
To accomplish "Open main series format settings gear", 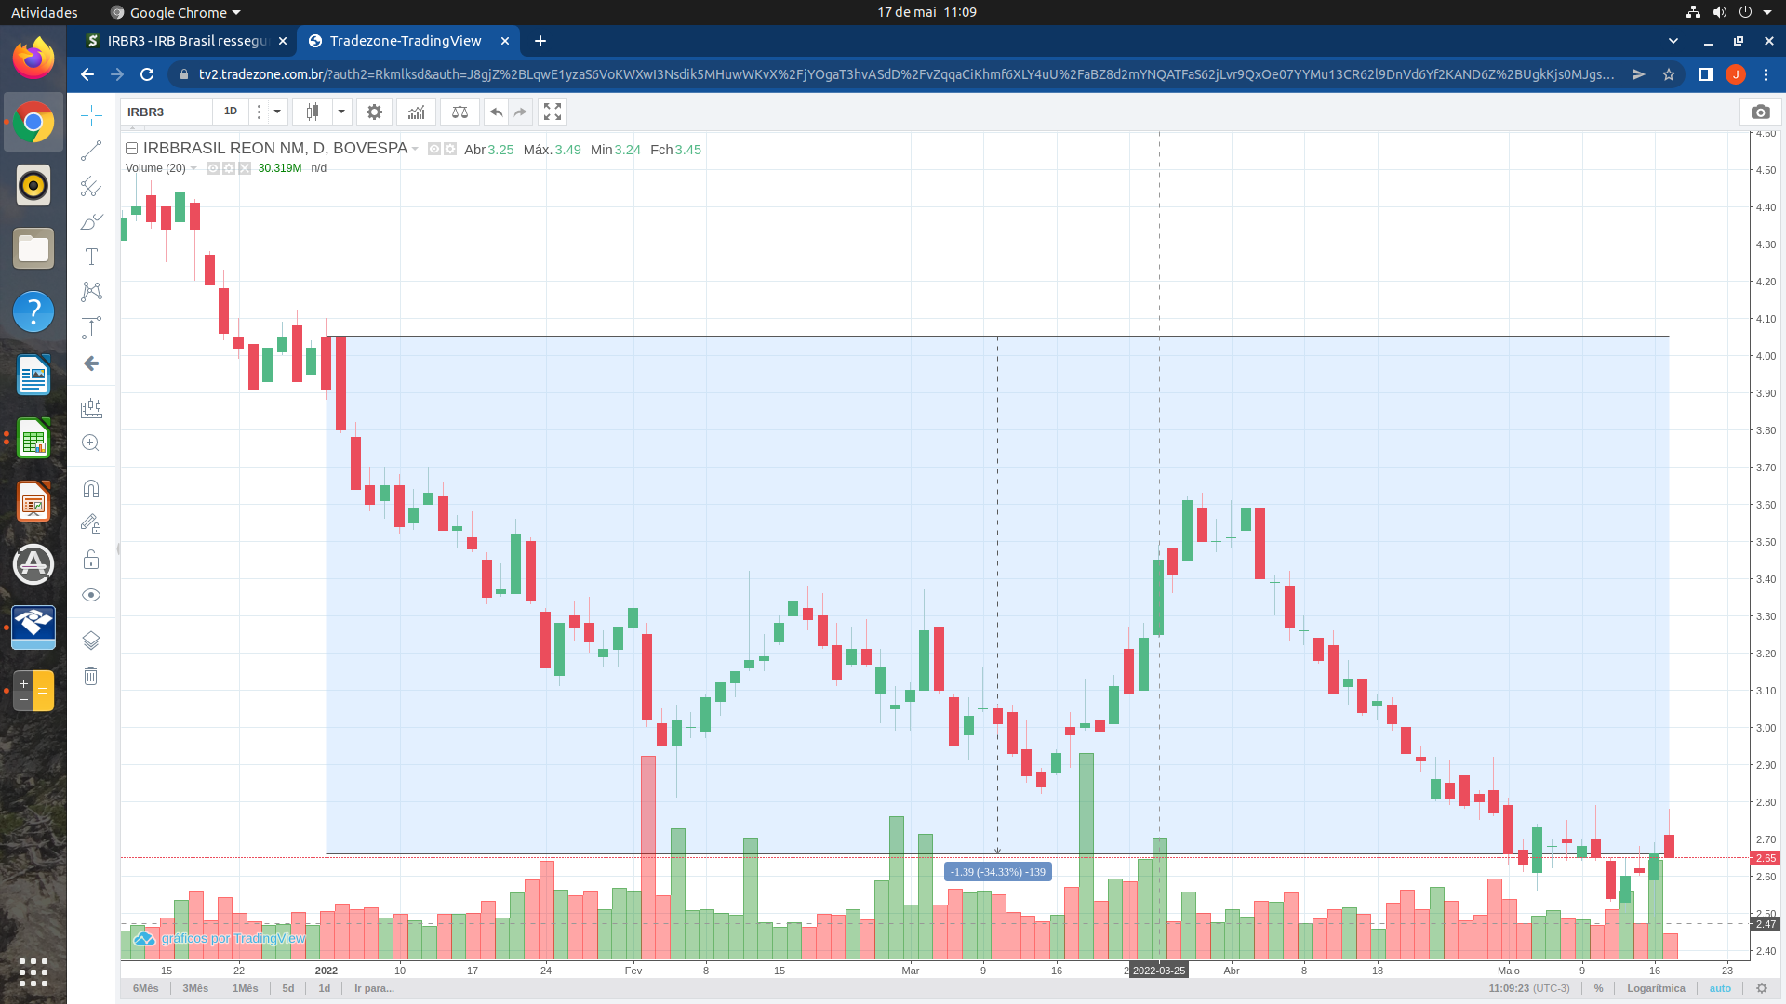I will click(450, 149).
